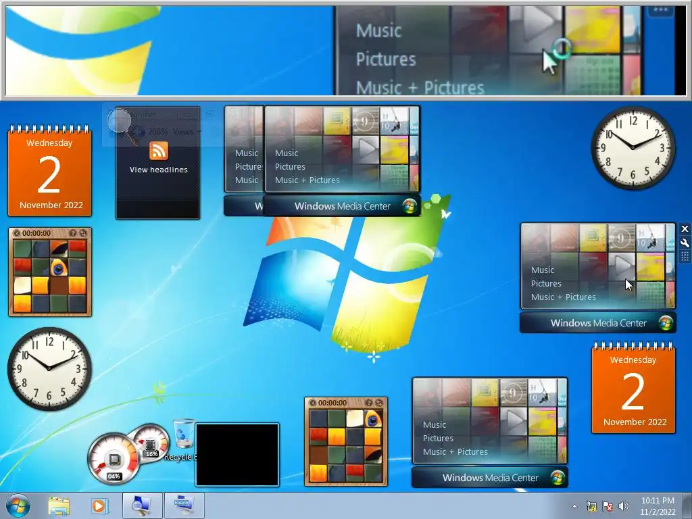Click analog clock above the gadget close button

pyautogui.click(x=633, y=147)
